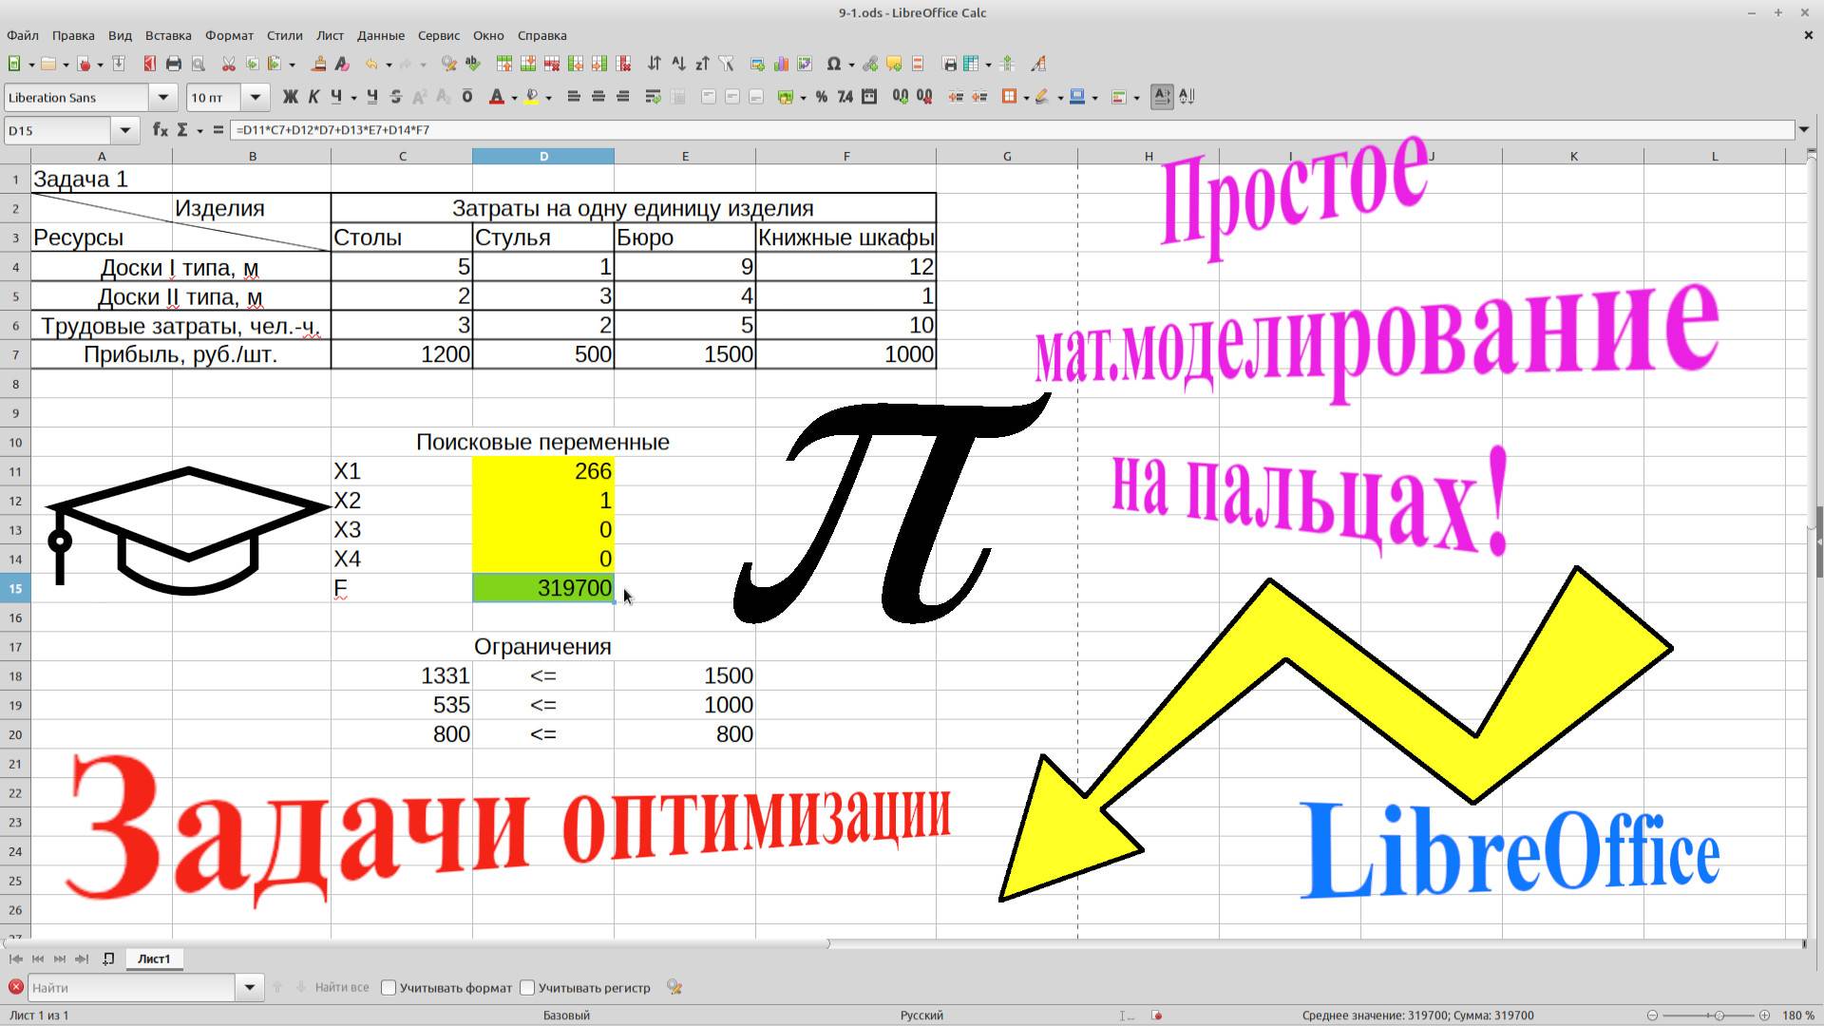1824x1026 pixels.
Task: Toggle AutoFilter in the toolbar
Action: point(725,64)
